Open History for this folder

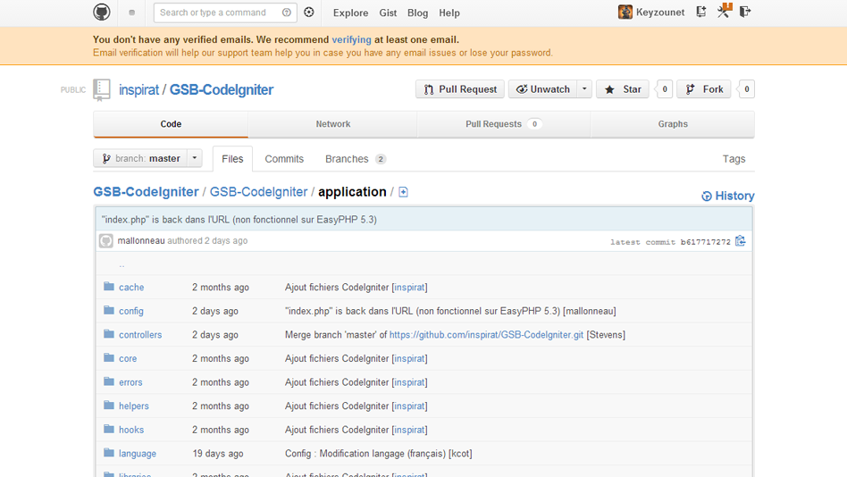coord(727,196)
